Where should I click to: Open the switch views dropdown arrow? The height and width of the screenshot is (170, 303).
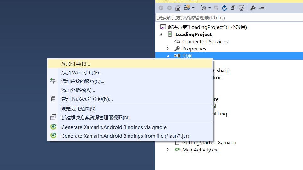click(193, 8)
